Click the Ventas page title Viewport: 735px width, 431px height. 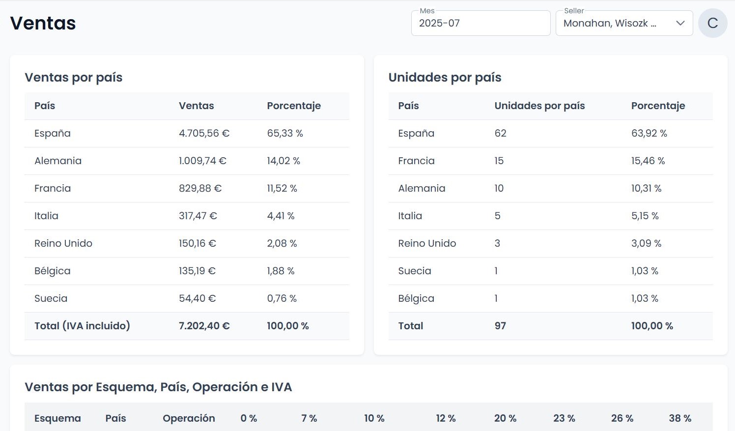point(43,23)
